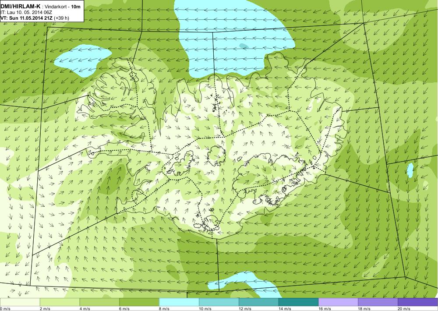The image size is (438, 311).
Task: Click the legend swatch right of '20 m/s'
Action: [x=418, y=302]
